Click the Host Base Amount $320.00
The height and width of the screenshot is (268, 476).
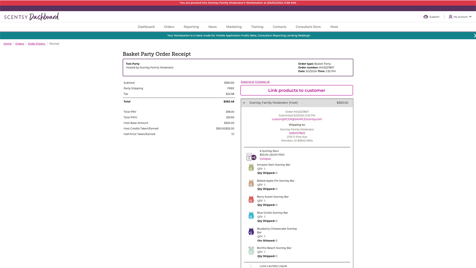(x=229, y=123)
